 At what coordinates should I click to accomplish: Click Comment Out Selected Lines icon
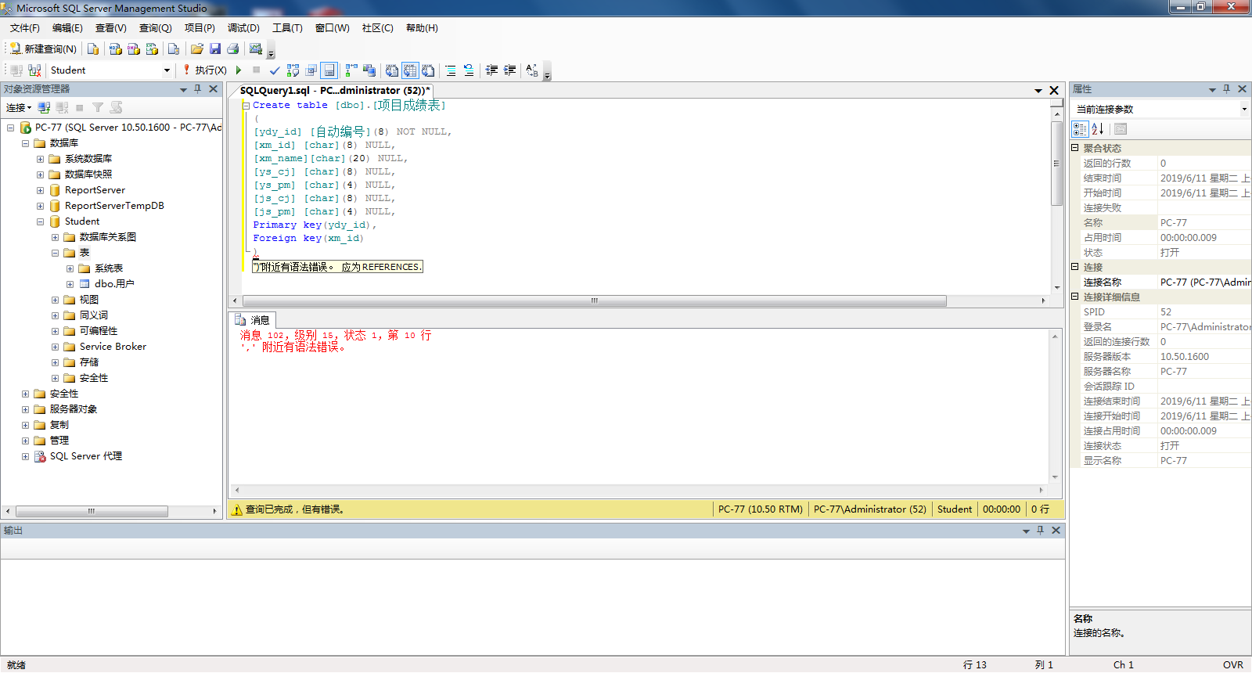pyautogui.click(x=451, y=70)
